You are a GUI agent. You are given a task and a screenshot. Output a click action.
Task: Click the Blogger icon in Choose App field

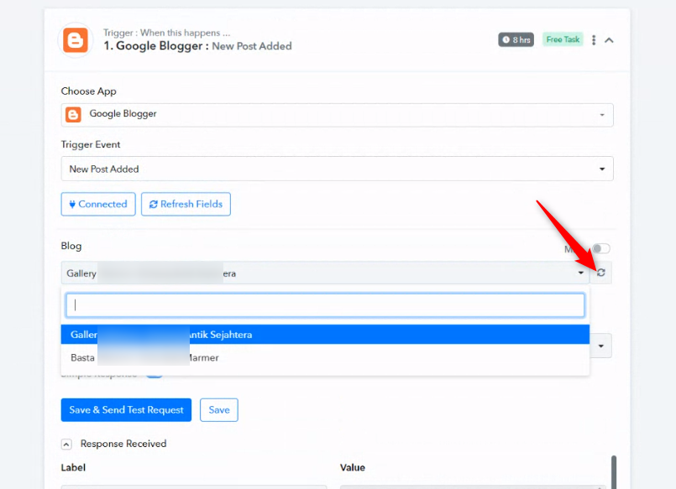(x=74, y=114)
